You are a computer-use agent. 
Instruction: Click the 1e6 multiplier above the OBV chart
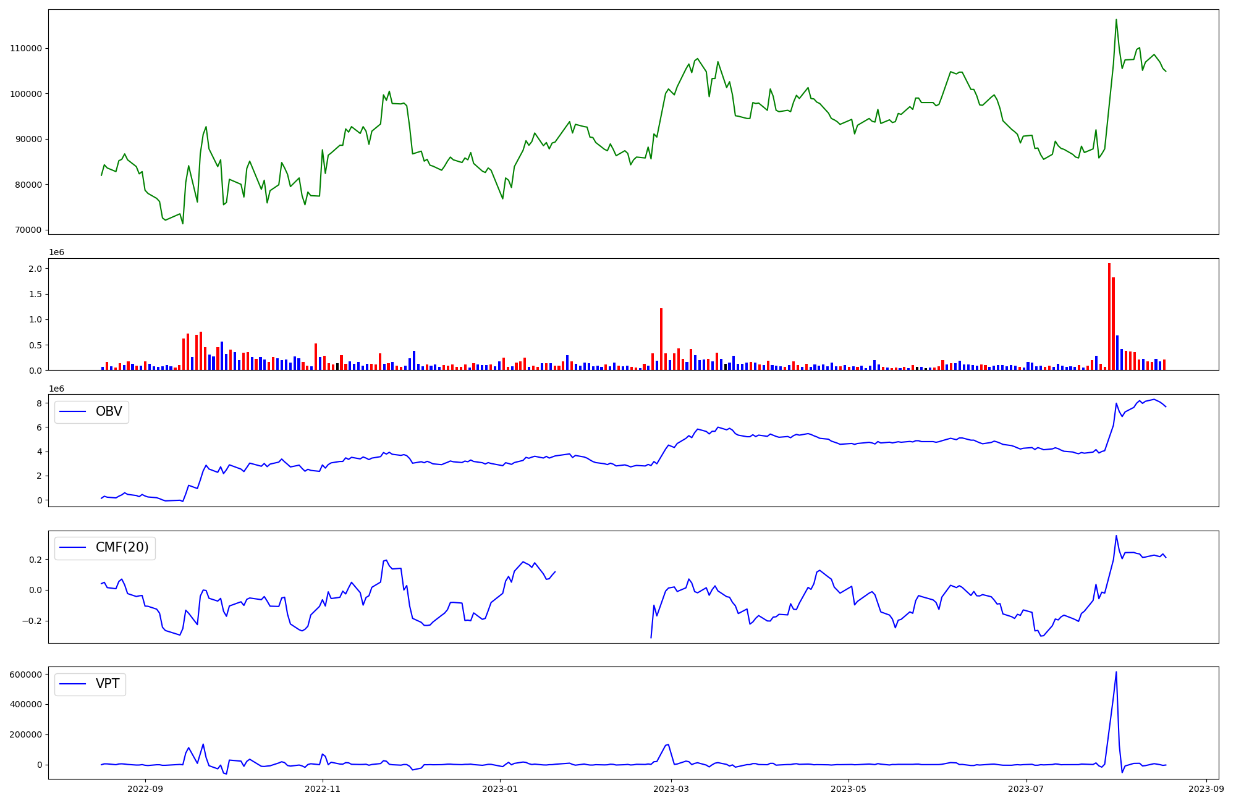(x=56, y=389)
